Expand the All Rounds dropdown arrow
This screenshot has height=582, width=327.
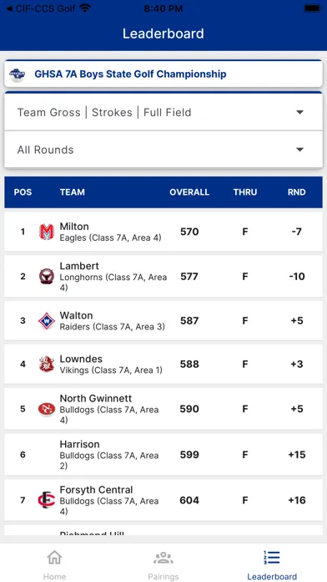[300, 150]
